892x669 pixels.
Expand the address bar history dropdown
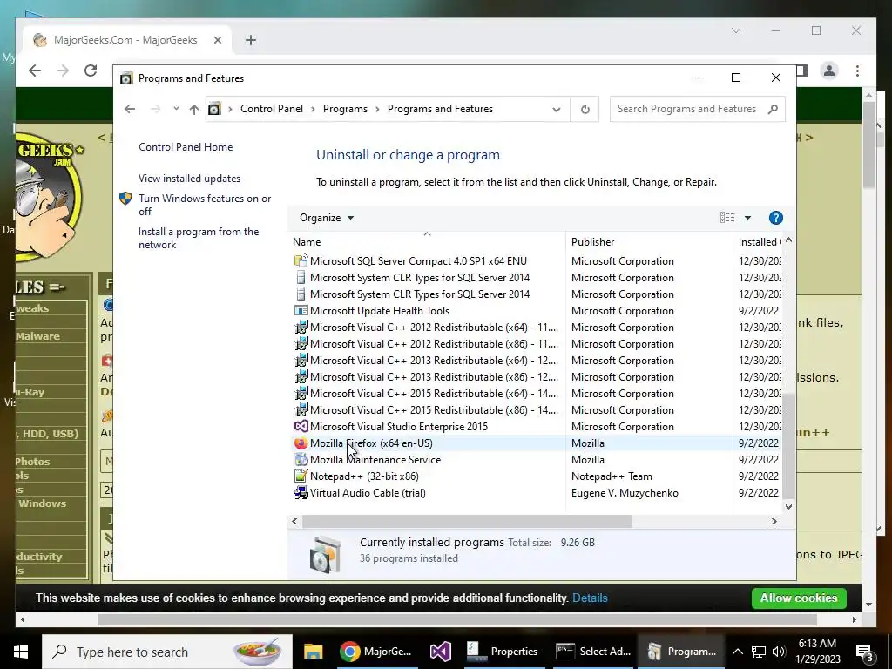556,109
